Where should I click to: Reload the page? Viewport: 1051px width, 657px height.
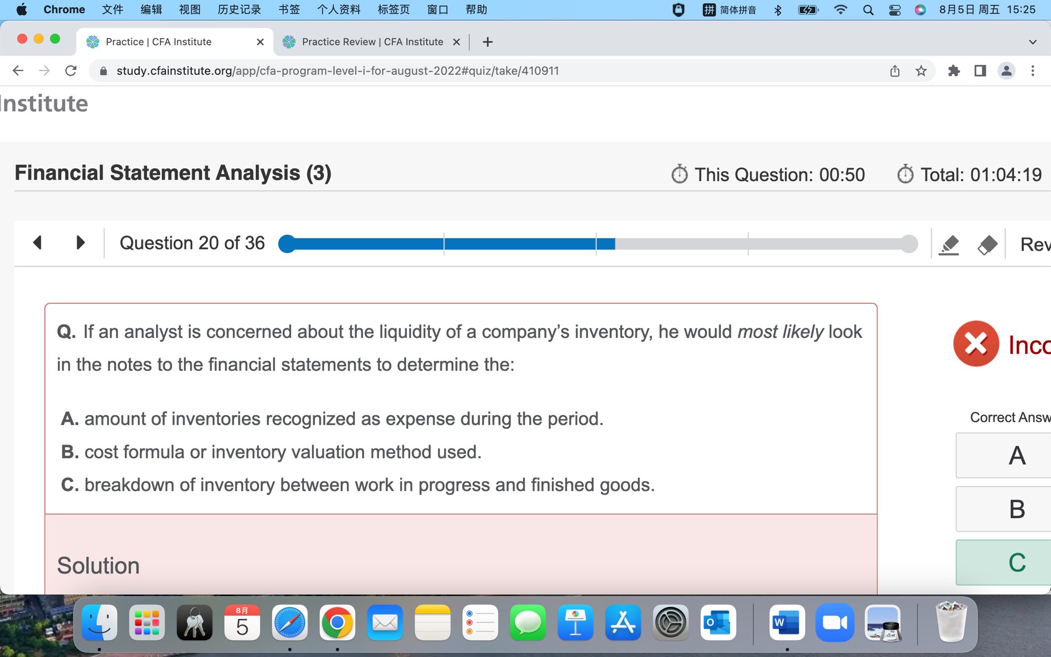[x=71, y=71]
